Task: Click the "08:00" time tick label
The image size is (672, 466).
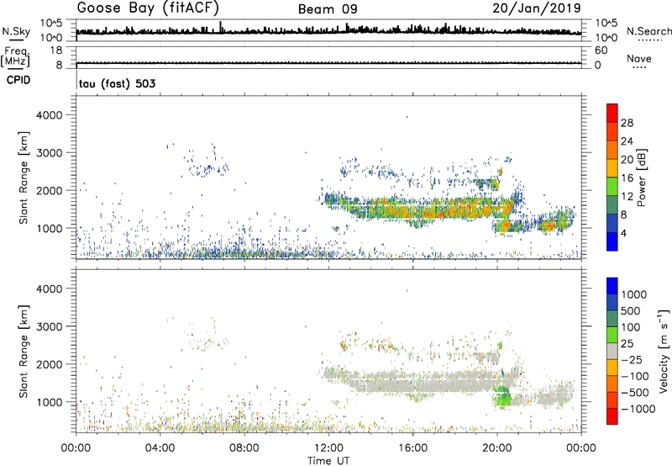Action: (x=244, y=448)
